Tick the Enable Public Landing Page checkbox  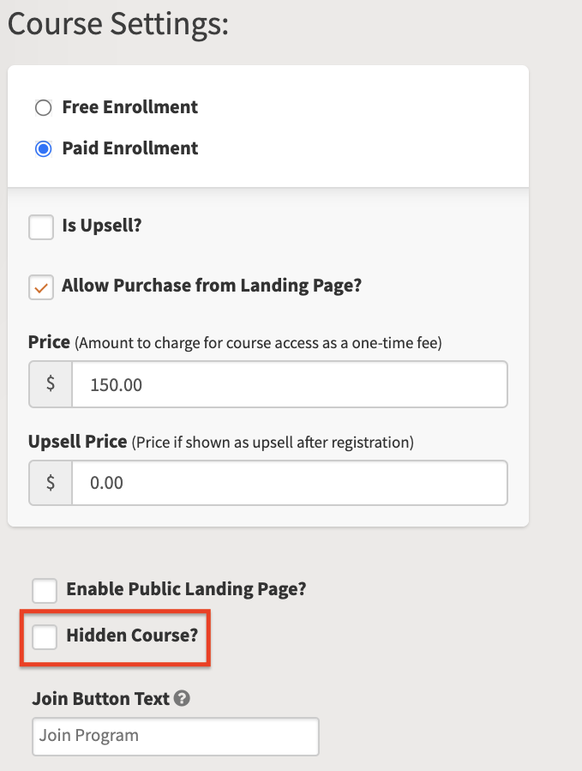(45, 591)
